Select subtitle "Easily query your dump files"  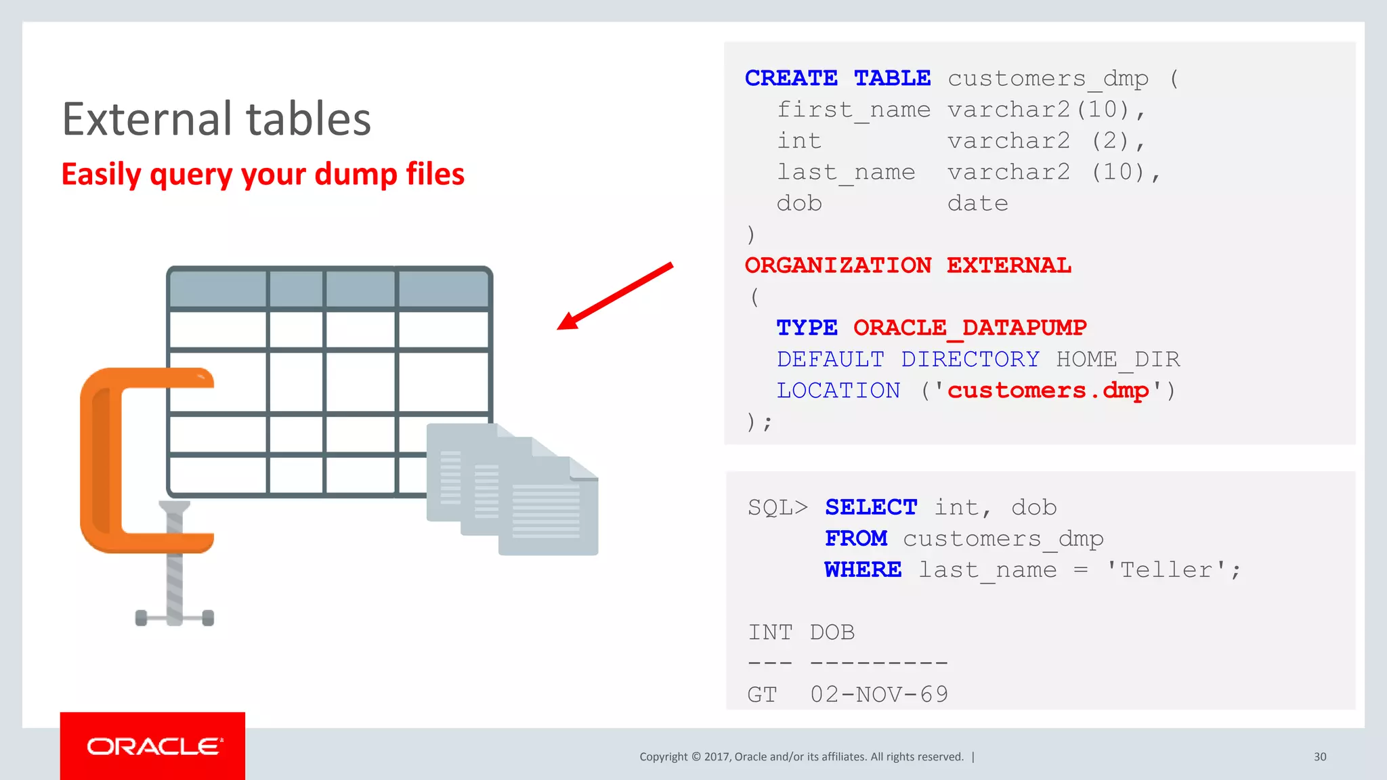coord(263,174)
